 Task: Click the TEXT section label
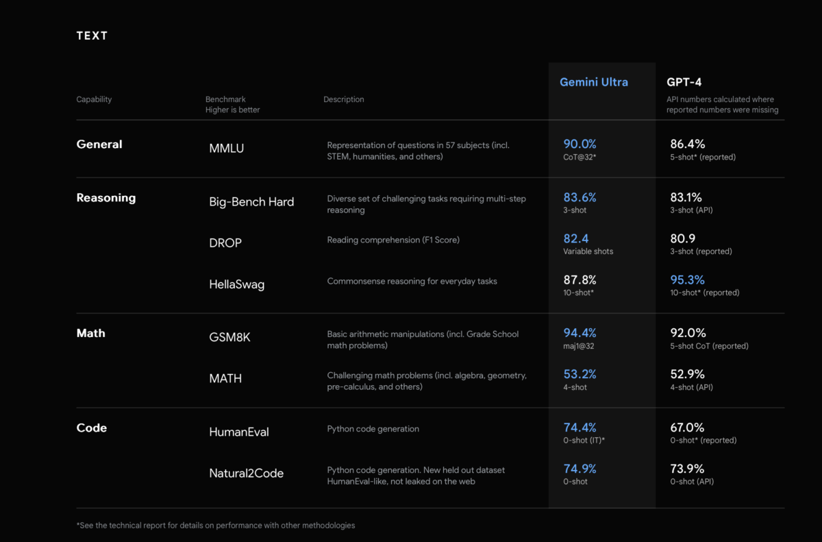point(92,35)
